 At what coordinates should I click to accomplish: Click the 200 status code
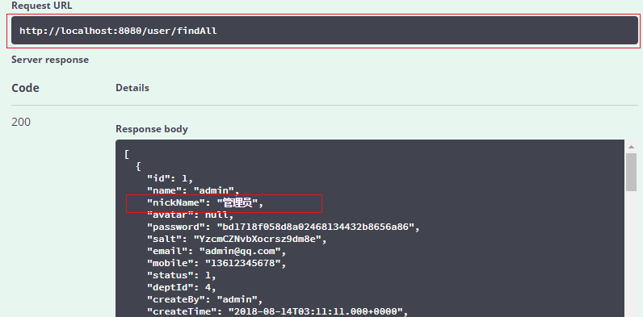coord(21,122)
